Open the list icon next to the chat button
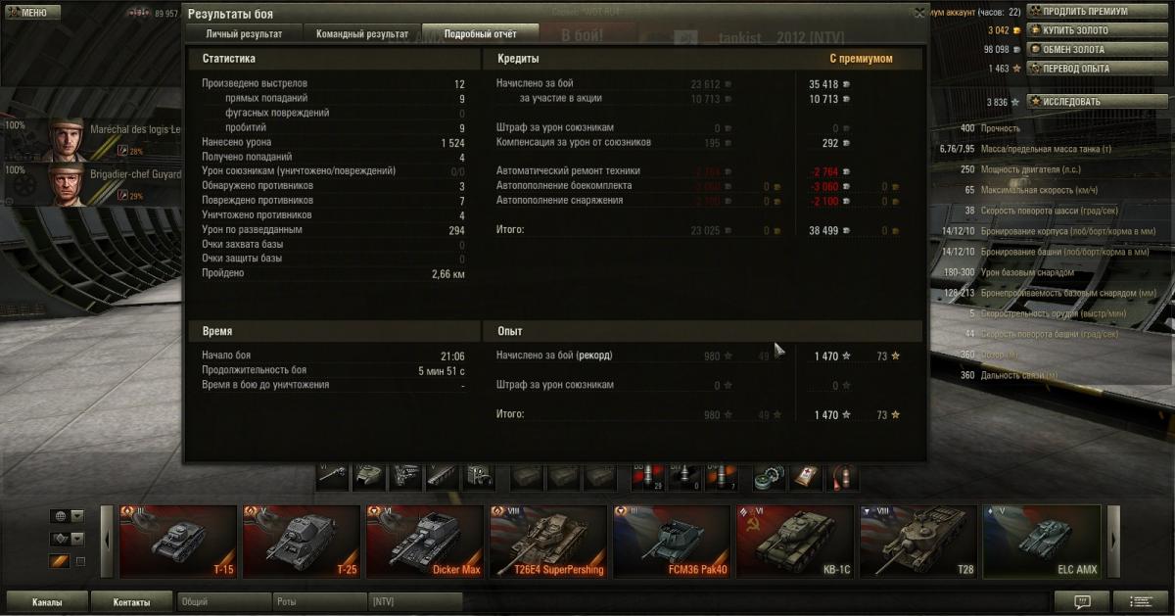The height and width of the screenshot is (616, 1175). pos(1141,601)
